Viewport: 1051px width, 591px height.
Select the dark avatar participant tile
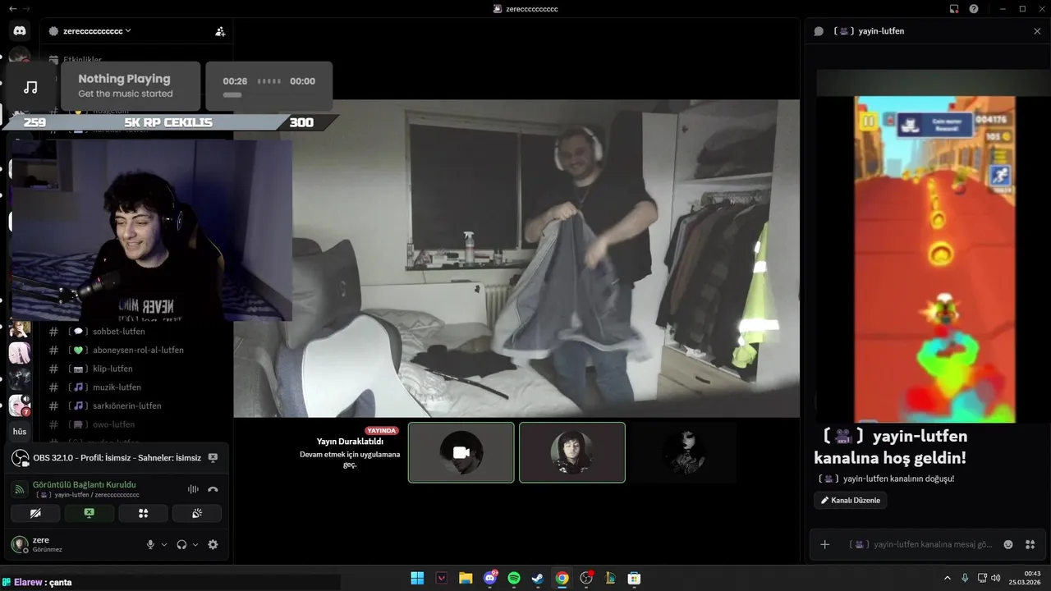click(x=683, y=452)
